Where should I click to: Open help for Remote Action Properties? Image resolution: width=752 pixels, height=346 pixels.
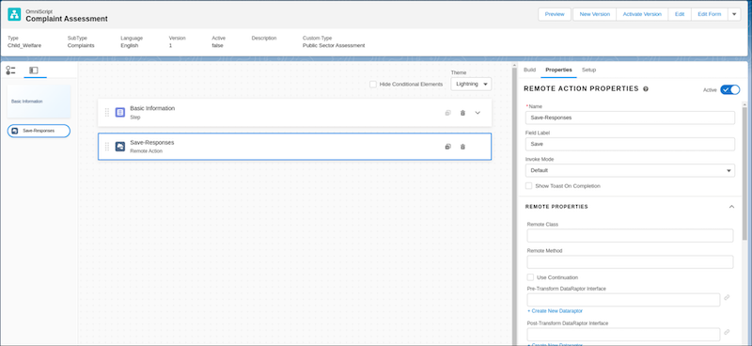pyautogui.click(x=646, y=88)
